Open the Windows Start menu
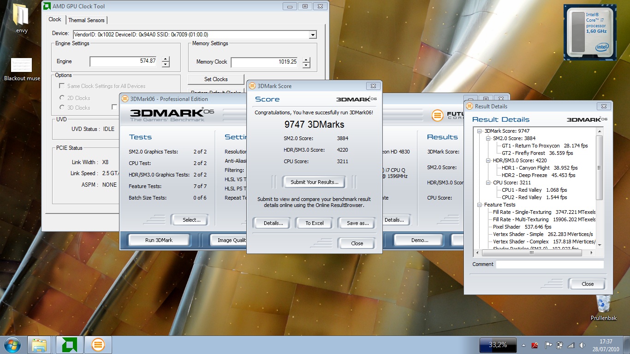This screenshot has width=630, height=354. pyautogui.click(x=12, y=345)
